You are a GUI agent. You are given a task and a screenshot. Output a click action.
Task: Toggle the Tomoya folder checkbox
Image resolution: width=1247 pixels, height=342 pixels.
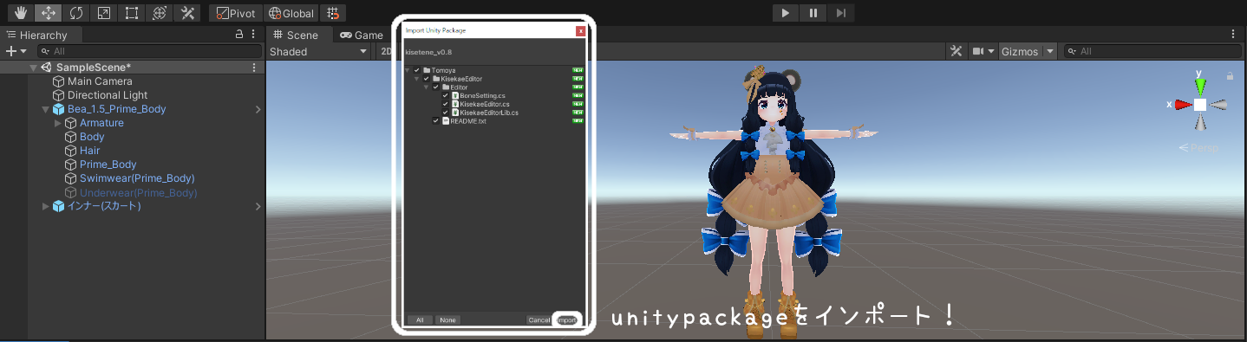[x=417, y=70]
